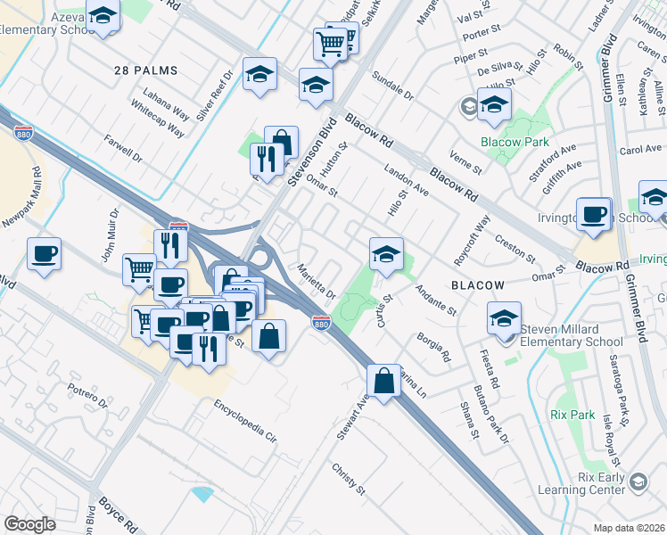The width and height of the screenshot is (667, 535).
Task: Select the coffee marker near Irvington High School
Action: (593, 215)
